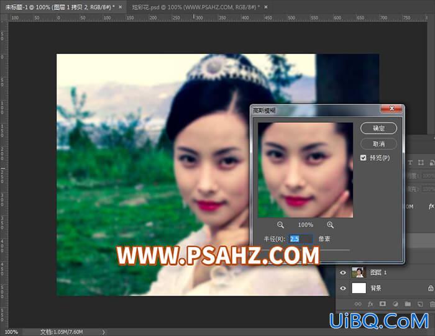The width and height of the screenshot is (435, 336).
Task: Switch to the 未标题-1 document tab
Action: coord(60,7)
